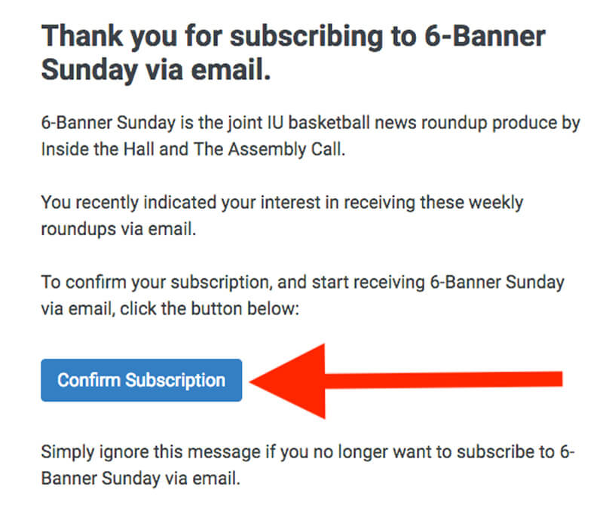The height and width of the screenshot is (505, 603).
Task: Click the red arrow's long tail
Action: tap(444, 380)
